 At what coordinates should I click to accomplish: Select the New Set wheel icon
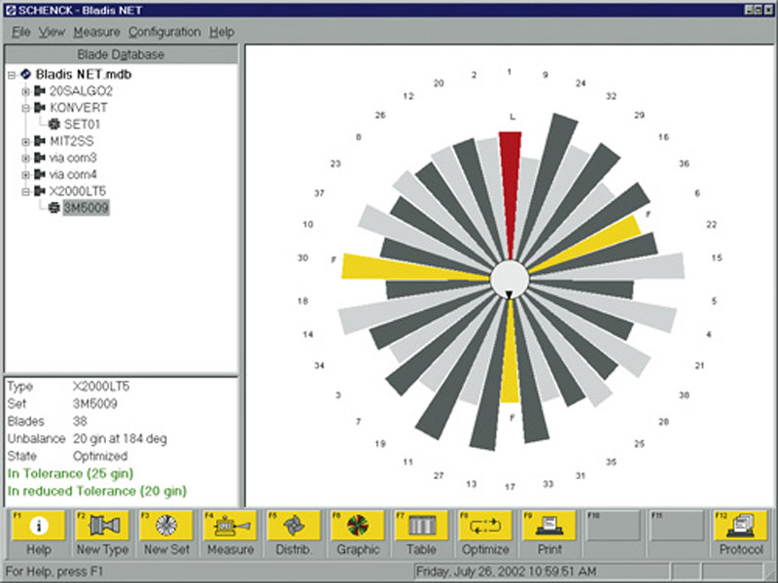pos(166,526)
